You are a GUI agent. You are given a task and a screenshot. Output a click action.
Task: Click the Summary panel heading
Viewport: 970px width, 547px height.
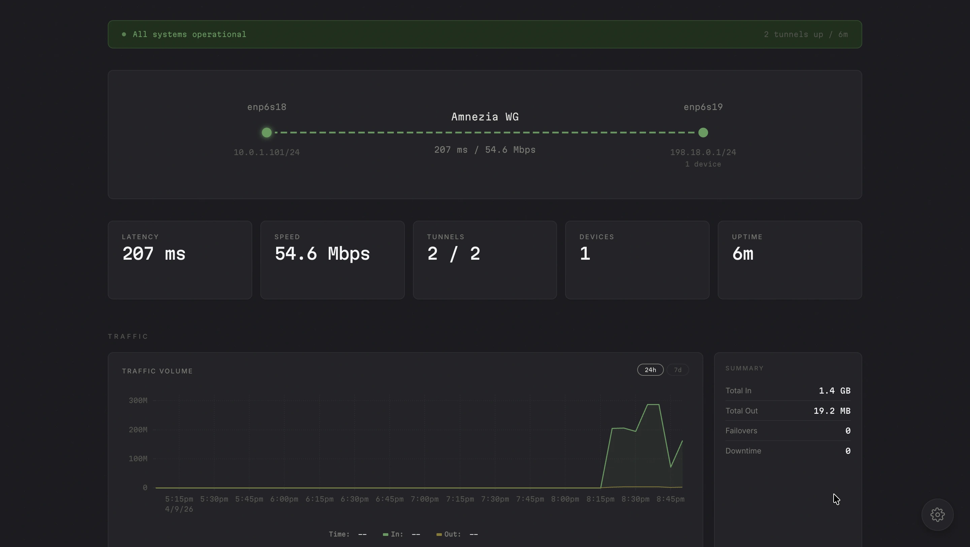(x=744, y=368)
